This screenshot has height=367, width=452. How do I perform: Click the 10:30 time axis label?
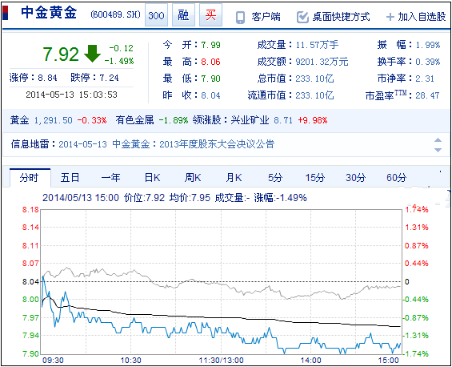point(131,361)
